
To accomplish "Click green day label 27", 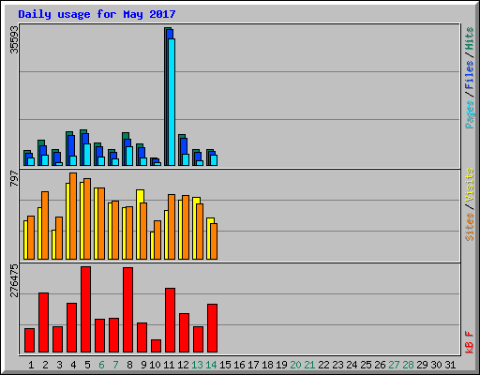I will (x=394, y=365).
